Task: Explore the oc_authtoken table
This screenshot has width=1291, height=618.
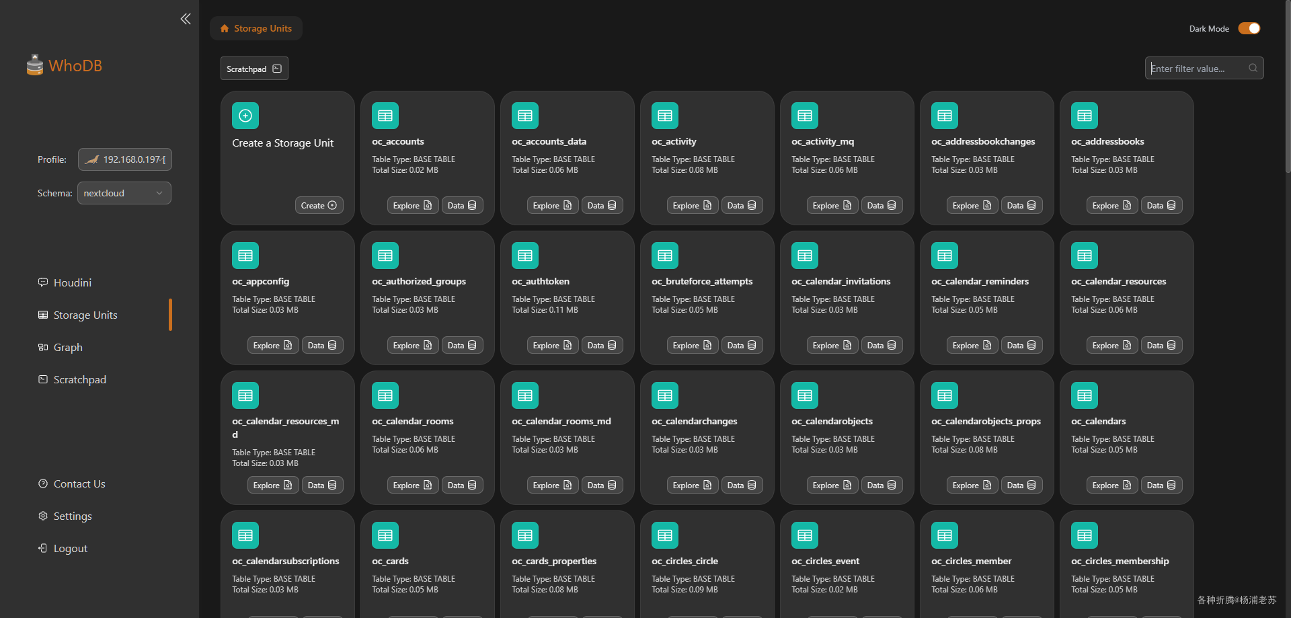Action: click(x=553, y=346)
